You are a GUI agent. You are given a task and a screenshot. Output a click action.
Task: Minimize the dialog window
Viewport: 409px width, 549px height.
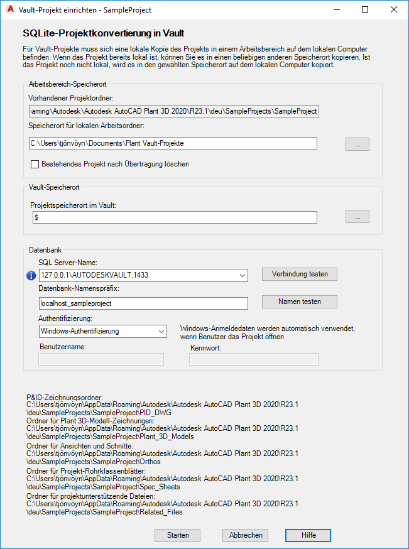(x=337, y=10)
